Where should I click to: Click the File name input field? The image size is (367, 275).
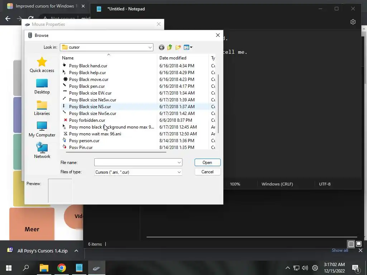click(x=135, y=163)
